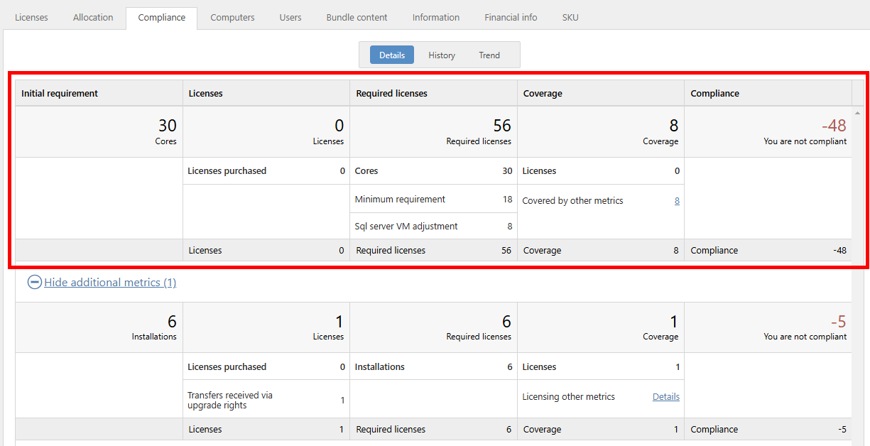Screen dimensions: 870x446
Task: Click the 30 Cores value
Action: (x=168, y=126)
